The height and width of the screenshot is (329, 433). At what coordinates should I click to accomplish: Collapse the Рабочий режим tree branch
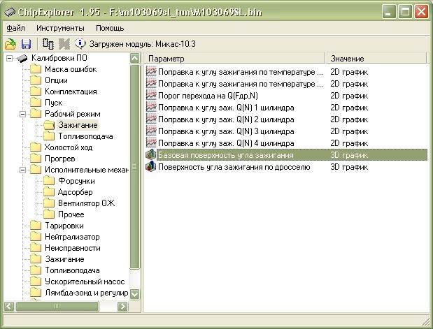tap(22, 114)
